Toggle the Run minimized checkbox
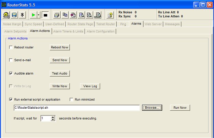 [72, 99]
